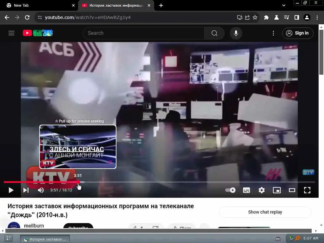The width and height of the screenshot is (324, 243).
Task: Open the on-screen keyboard tray icon
Action: pos(278,239)
